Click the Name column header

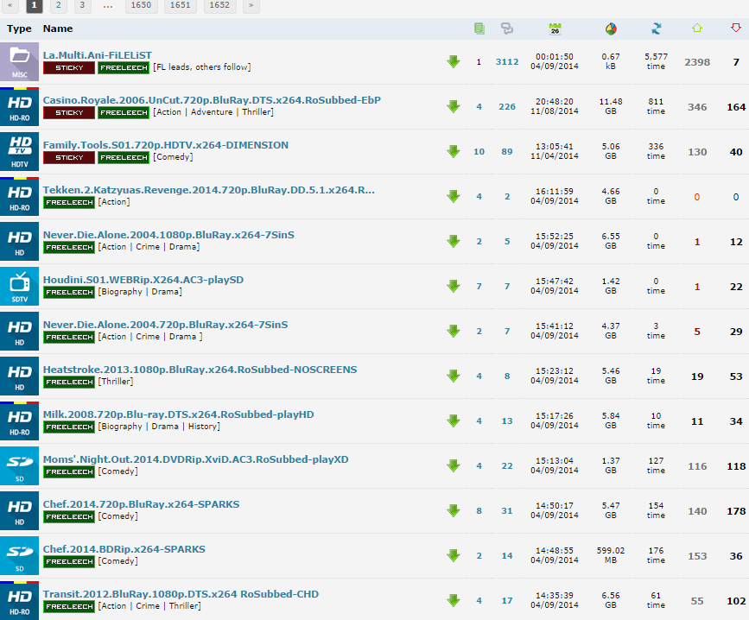[58, 28]
